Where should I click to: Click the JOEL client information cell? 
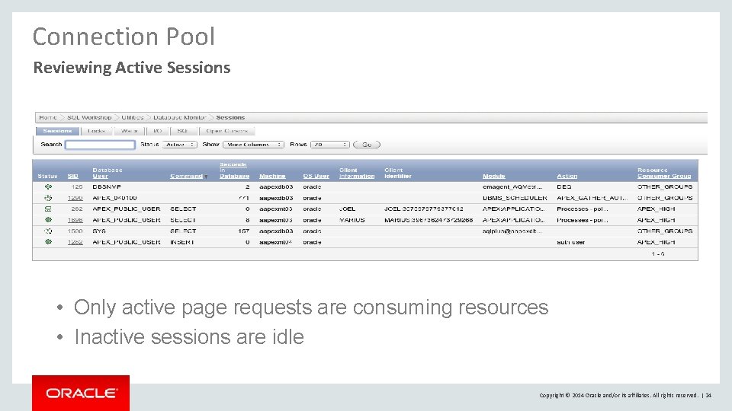pos(348,209)
